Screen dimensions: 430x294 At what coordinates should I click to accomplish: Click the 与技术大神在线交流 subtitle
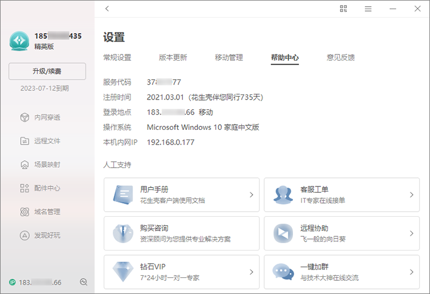click(329, 277)
